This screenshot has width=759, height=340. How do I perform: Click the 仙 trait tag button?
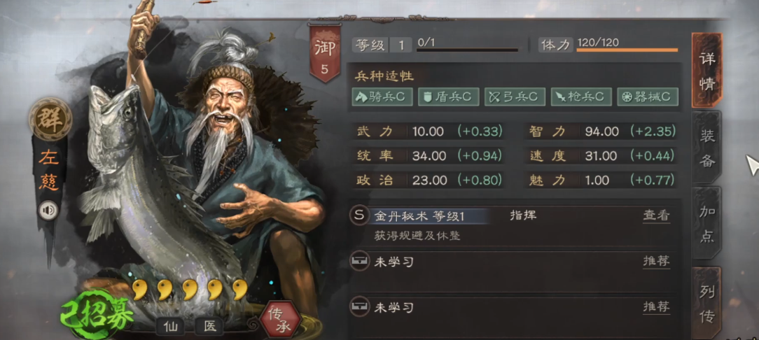(171, 327)
